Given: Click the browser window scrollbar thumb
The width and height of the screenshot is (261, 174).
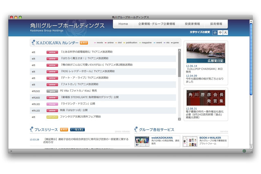Looking at the screenshot, I should tap(251, 59).
